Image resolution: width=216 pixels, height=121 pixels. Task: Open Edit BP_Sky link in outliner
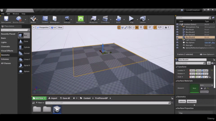pos(210,43)
